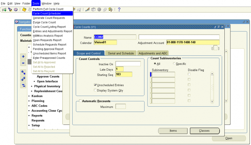Image resolution: width=251 pixels, height=145 pixels.
Task: Check the first row Disable Flag checkbox
Action: pyautogui.click(x=189, y=74)
